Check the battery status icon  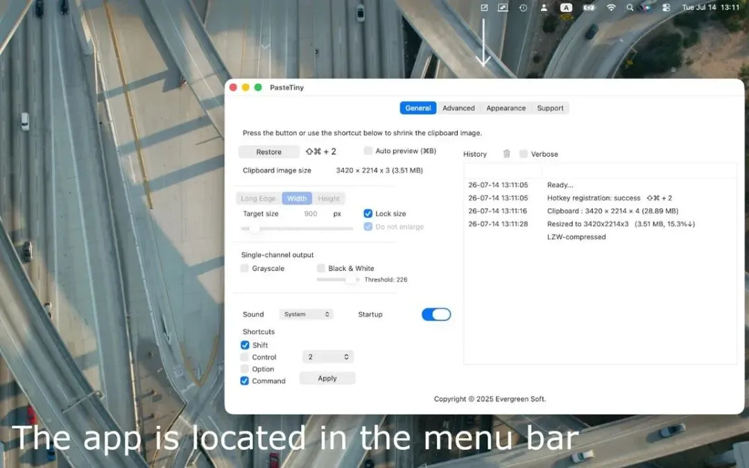pos(589,8)
